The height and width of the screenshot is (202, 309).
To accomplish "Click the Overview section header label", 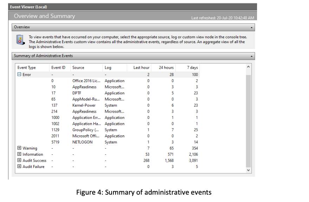I will pyautogui.click(x=22, y=27).
